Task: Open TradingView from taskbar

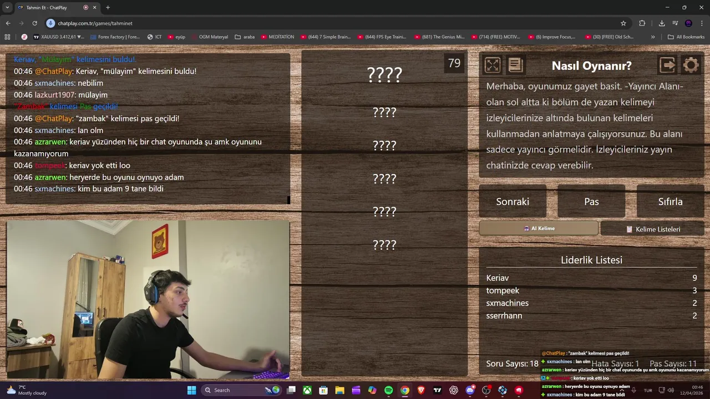Action: click(437, 390)
